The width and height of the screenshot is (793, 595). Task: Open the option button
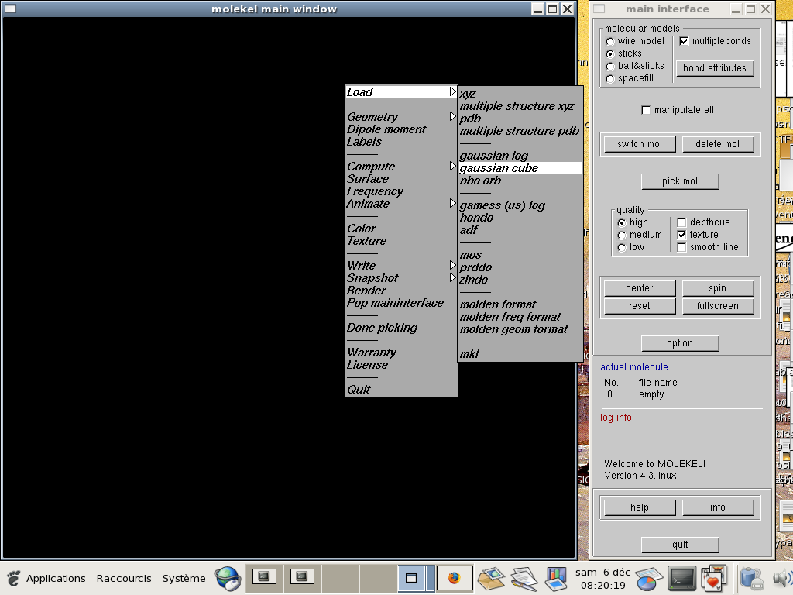click(x=680, y=343)
